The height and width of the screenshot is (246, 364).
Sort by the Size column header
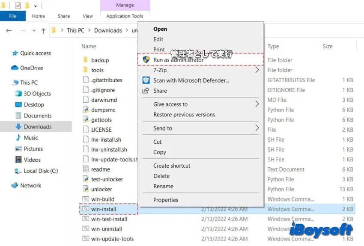click(328, 46)
